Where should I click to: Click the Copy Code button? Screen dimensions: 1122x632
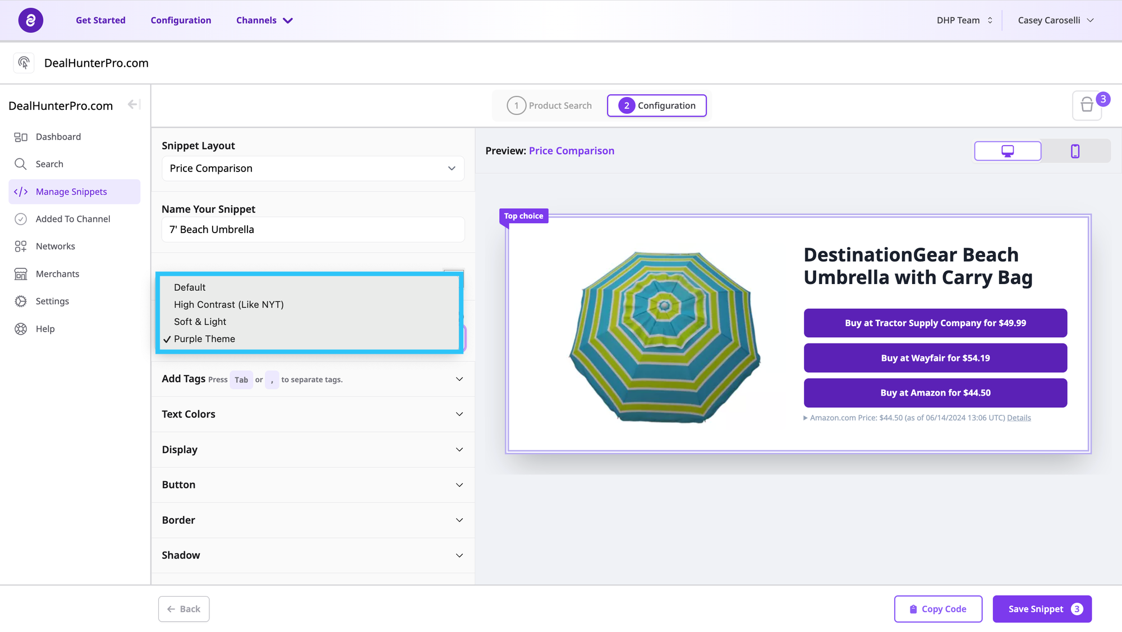click(x=938, y=609)
